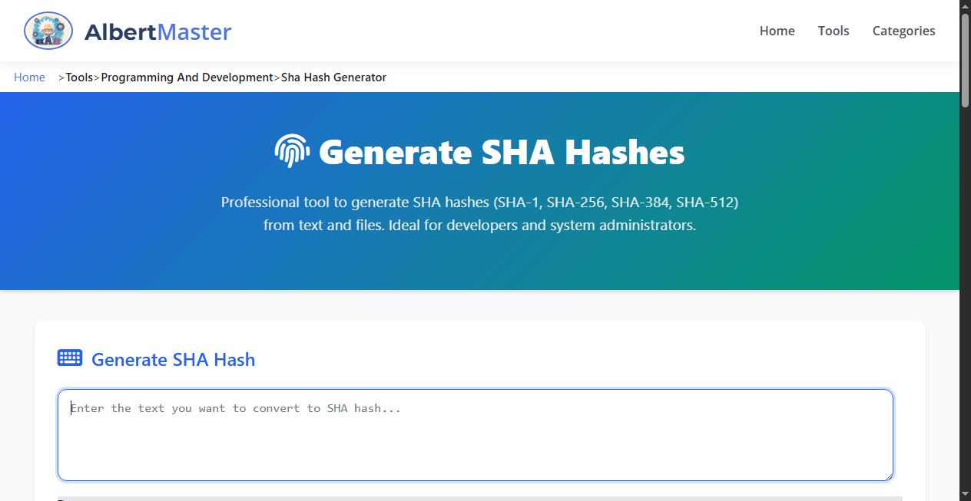The width and height of the screenshot is (971, 501).
Task: Click the AlbertMaster site name link
Action: (x=157, y=31)
